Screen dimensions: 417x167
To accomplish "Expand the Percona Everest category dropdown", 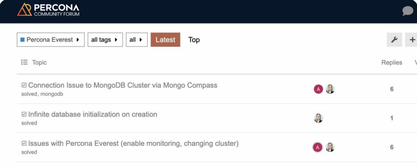I will click(50, 40).
